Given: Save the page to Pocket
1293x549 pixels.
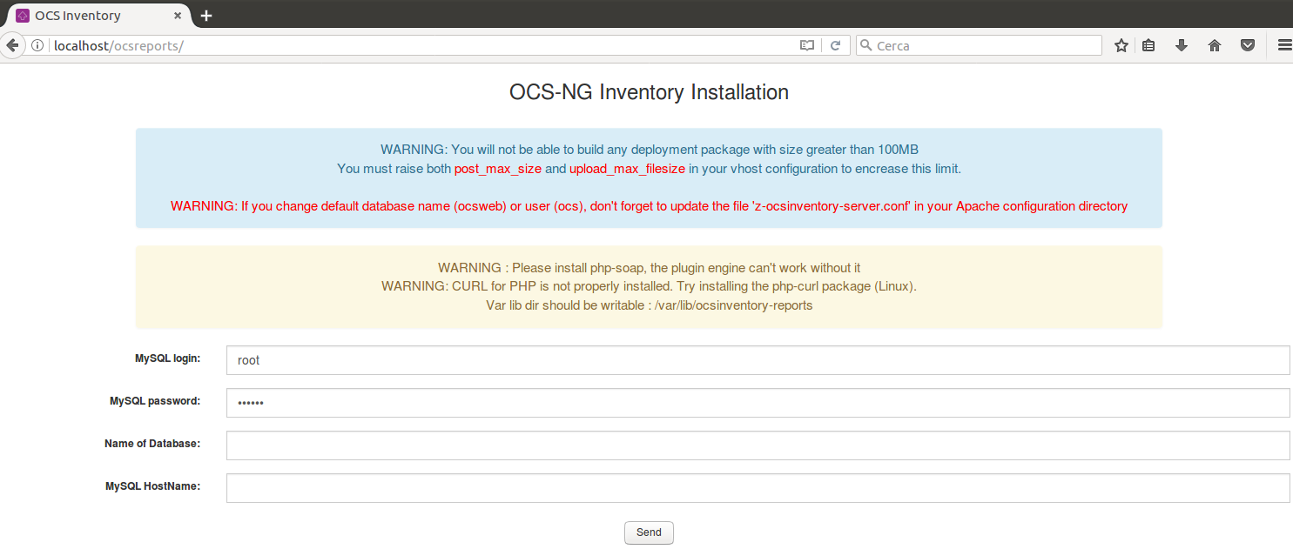Looking at the screenshot, I should pos(1248,46).
